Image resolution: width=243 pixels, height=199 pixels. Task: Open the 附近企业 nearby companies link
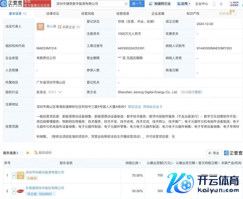click(x=134, y=107)
